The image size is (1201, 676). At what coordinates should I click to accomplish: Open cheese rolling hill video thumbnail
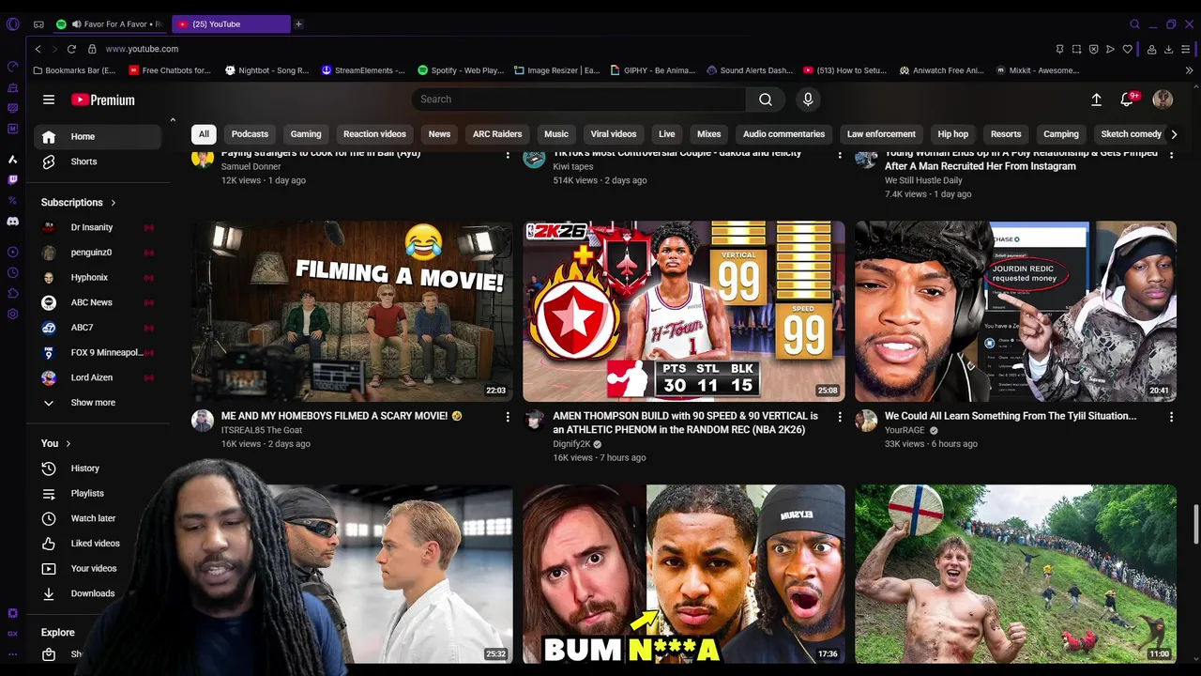tap(1015, 574)
